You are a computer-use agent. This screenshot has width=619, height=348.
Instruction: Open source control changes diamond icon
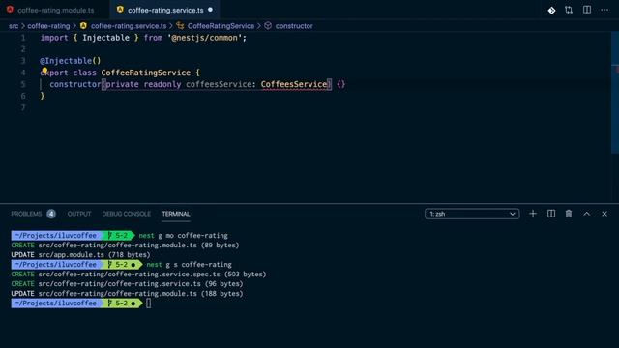[x=551, y=11]
